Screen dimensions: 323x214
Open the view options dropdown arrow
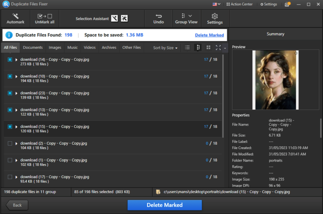(225, 48)
